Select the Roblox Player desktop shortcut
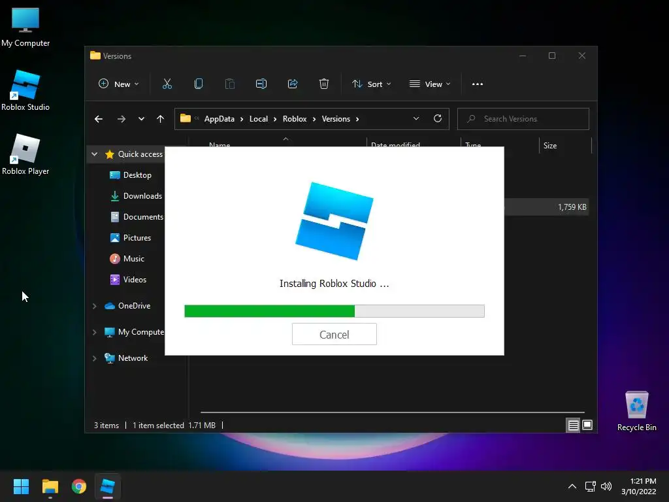 pyautogui.click(x=25, y=154)
